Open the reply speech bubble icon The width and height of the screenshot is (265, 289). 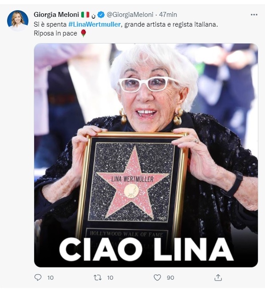point(38,277)
